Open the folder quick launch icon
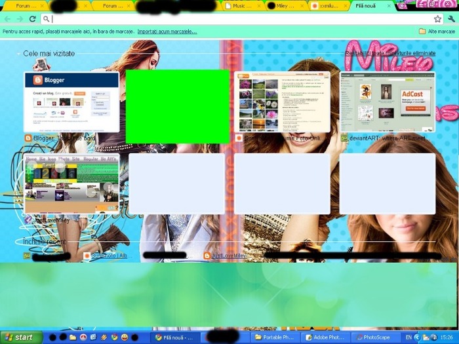The height and width of the screenshot is (344, 459). coord(73,337)
